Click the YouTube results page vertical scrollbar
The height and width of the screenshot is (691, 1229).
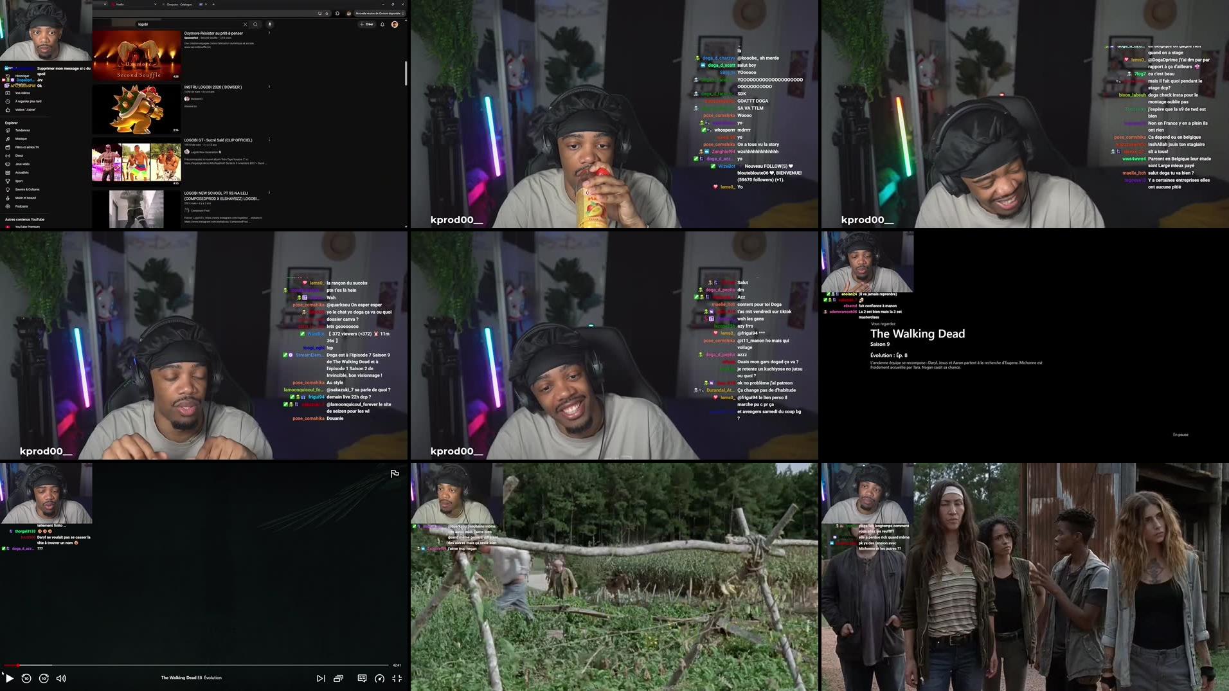click(x=406, y=73)
